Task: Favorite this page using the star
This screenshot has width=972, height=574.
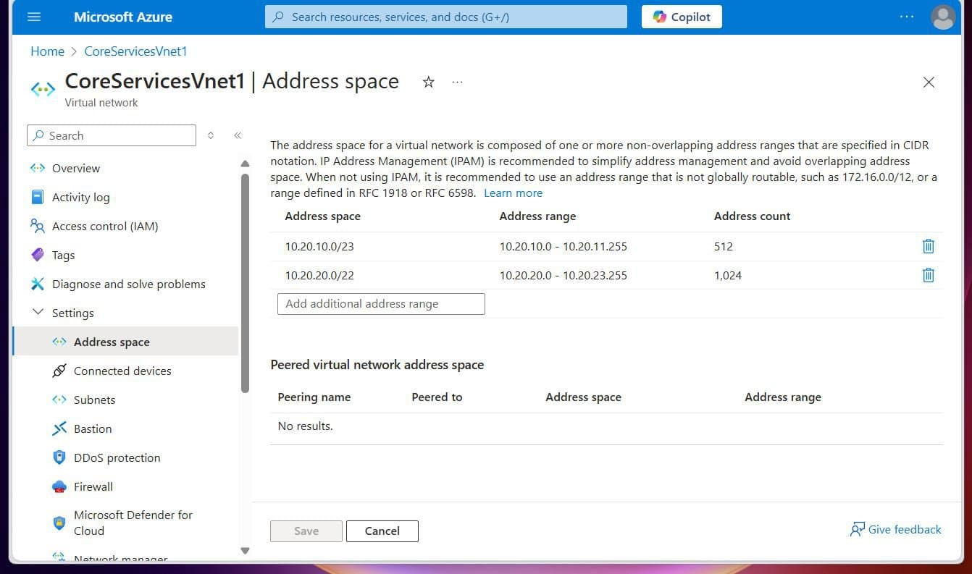Action: pyautogui.click(x=428, y=83)
